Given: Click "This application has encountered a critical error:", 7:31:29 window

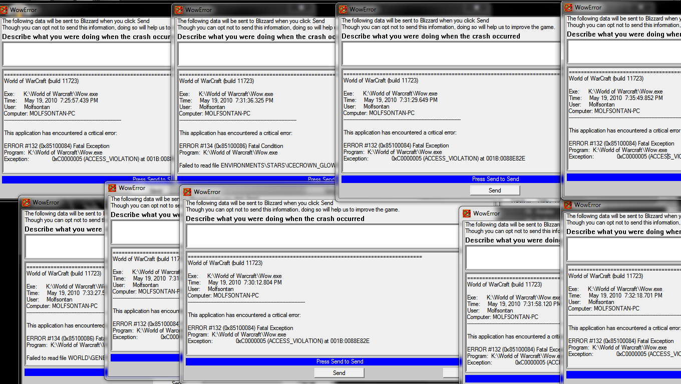Looking at the screenshot, I should 400,132.
